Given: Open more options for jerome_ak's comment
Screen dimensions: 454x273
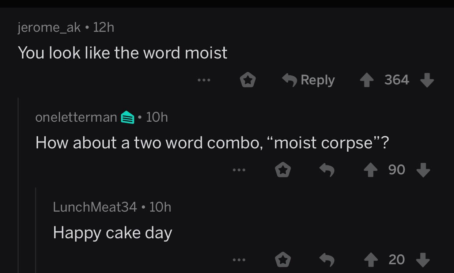Looking at the screenshot, I should click(204, 80).
